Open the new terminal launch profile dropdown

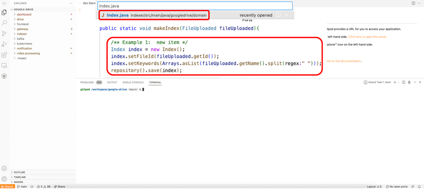point(398,82)
